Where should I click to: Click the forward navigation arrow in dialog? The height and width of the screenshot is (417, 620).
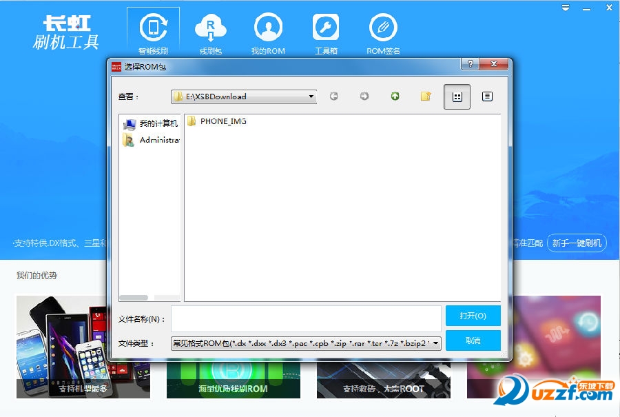[364, 96]
